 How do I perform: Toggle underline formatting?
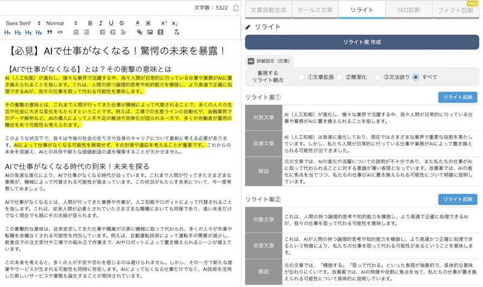point(111,23)
